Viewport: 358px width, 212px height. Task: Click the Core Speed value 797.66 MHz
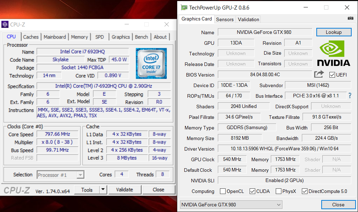point(58,134)
